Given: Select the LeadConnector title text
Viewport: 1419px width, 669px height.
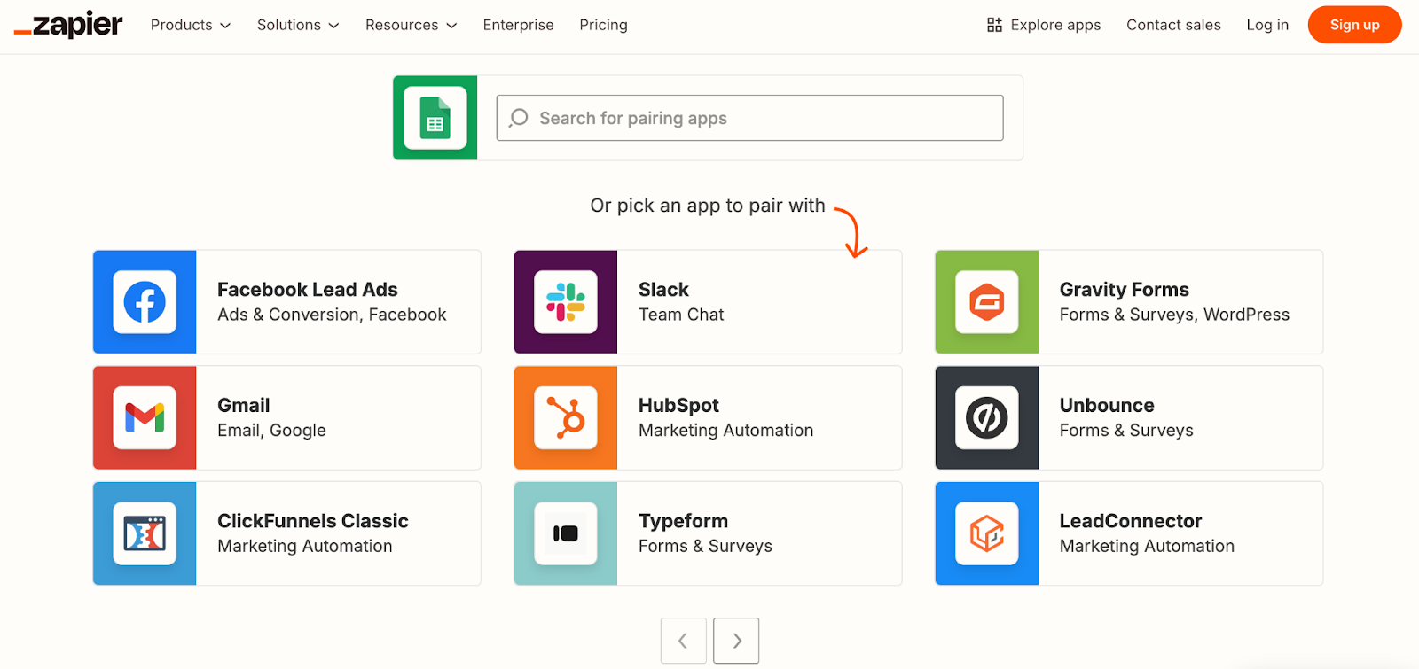Looking at the screenshot, I should (1131, 521).
